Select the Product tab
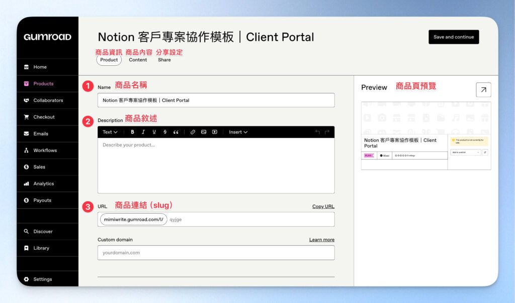Screen dimensions: 515x303 [x=109, y=60]
